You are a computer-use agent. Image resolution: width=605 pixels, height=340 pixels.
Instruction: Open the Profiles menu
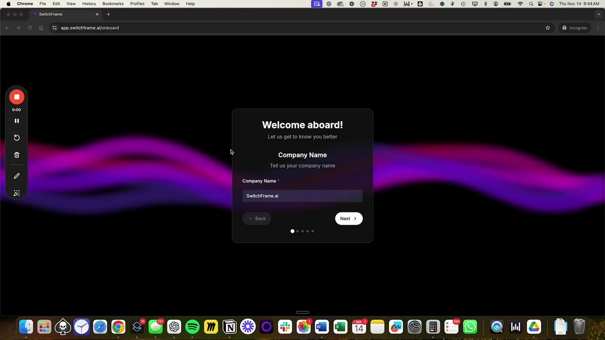(138, 4)
